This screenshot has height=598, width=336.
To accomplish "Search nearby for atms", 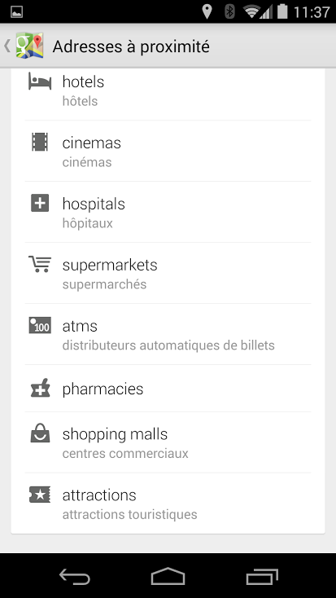I will (x=168, y=334).
